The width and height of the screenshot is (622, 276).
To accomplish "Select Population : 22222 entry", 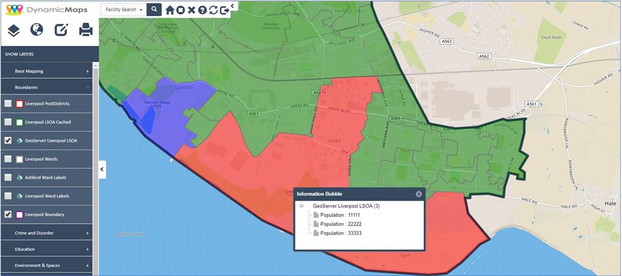I will [x=341, y=224].
